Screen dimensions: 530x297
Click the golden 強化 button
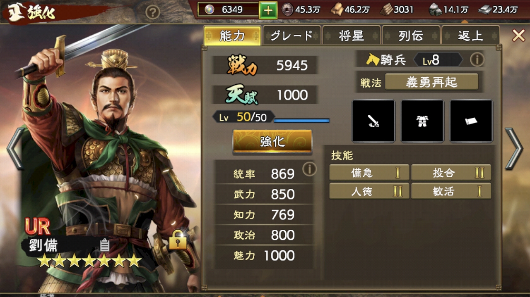(x=272, y=142)
